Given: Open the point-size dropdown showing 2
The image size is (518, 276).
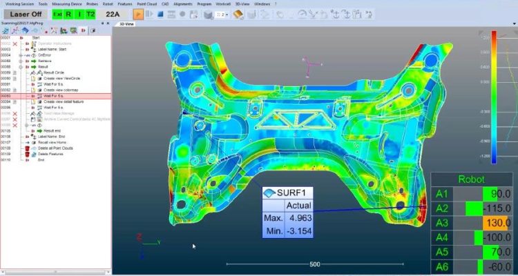Looking at the screenshot, I should 222,15.
